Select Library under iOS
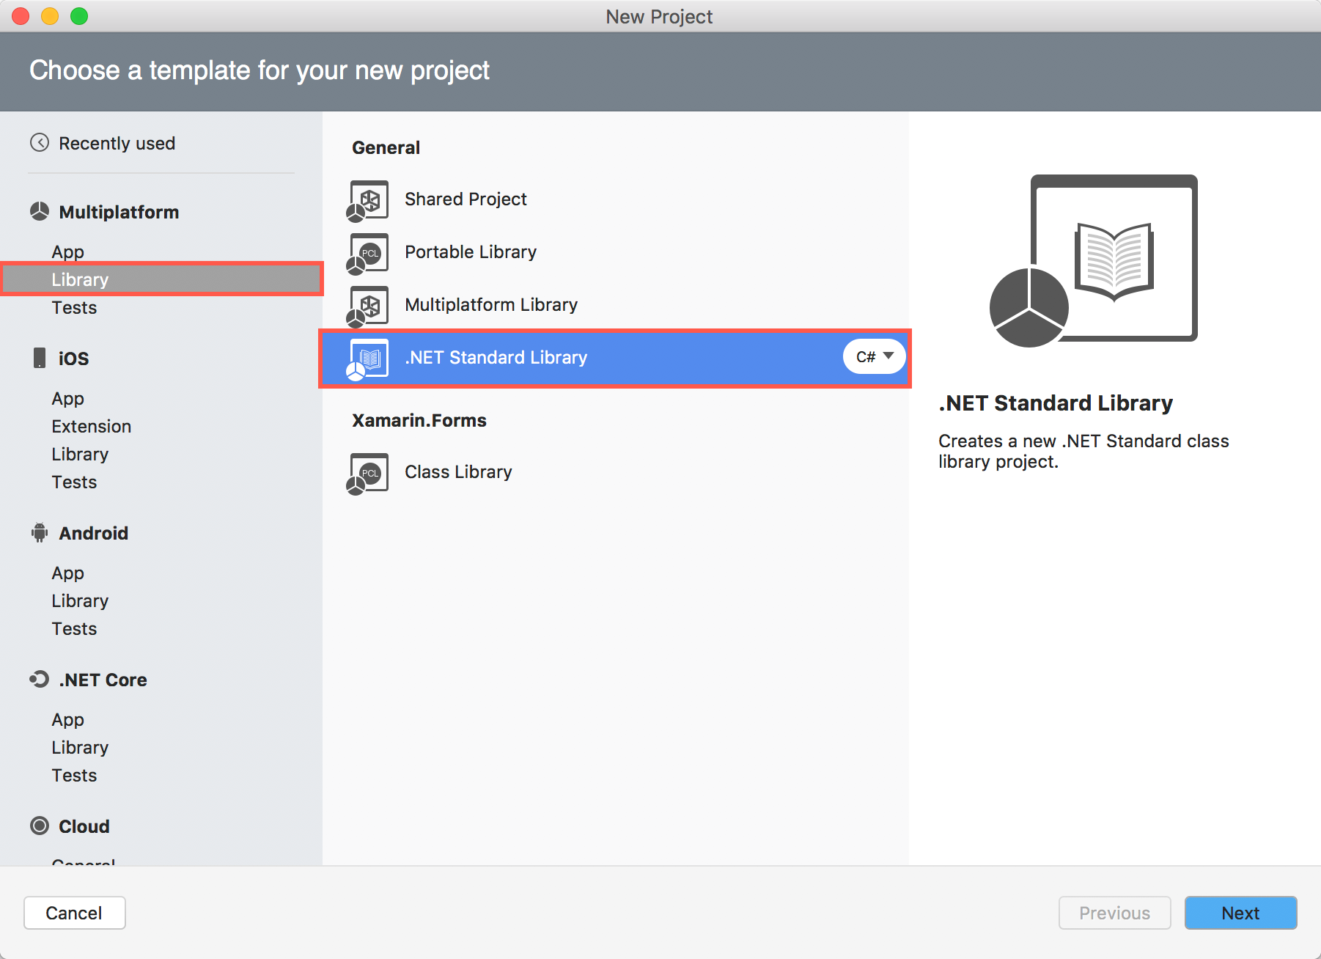The image size is (1321, 959). pyautogui.click(x=80, y=454)
